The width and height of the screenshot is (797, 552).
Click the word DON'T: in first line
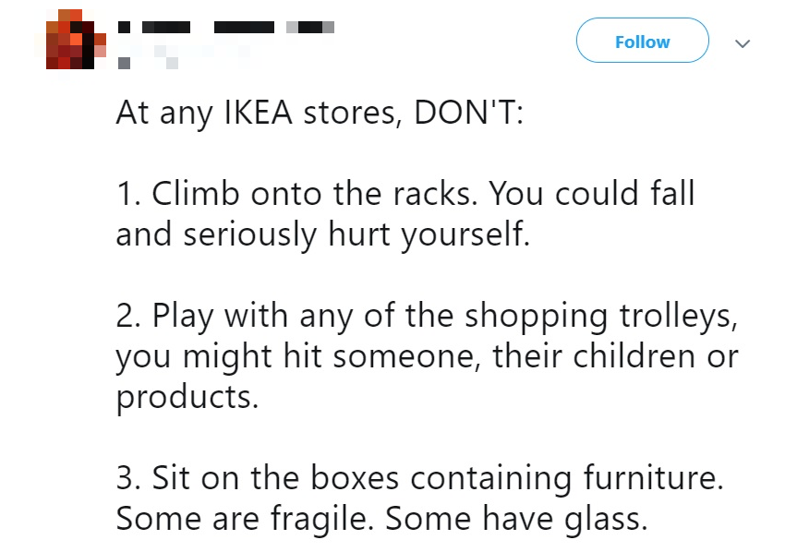(468, 113)
